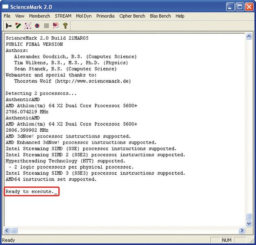Open the File menu
This screenshot has width=256, height=245.
pos(7,16)
